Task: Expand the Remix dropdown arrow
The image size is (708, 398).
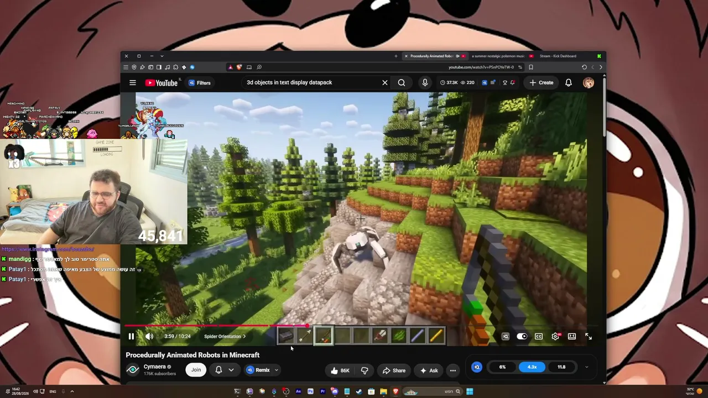Action: coord(277,370)
